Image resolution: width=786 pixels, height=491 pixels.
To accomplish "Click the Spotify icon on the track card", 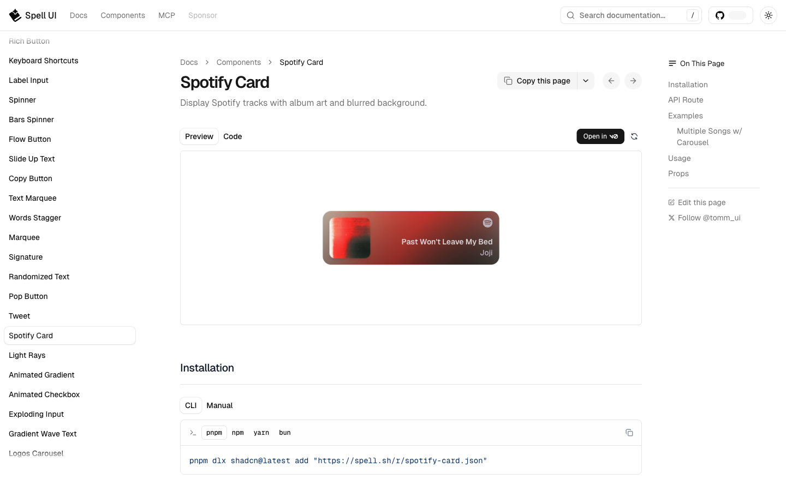I will [x=487, y=223].
